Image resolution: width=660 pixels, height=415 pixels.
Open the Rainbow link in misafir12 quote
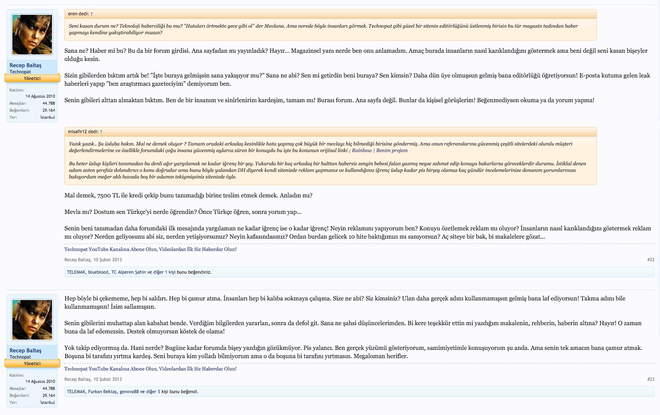coord(362,150)
